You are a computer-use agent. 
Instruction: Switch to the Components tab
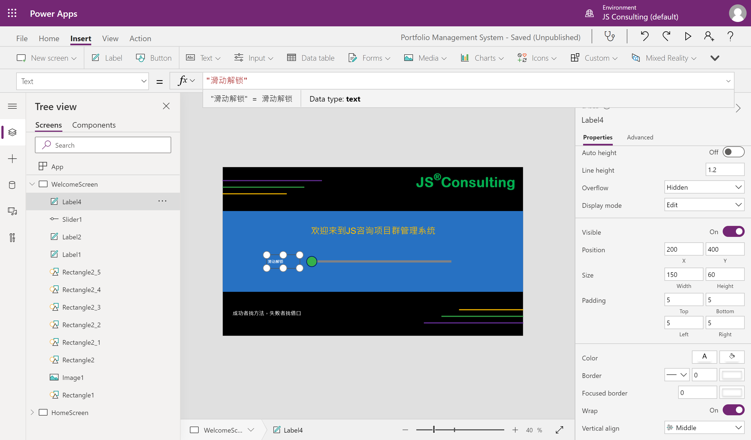pos(94,125)
